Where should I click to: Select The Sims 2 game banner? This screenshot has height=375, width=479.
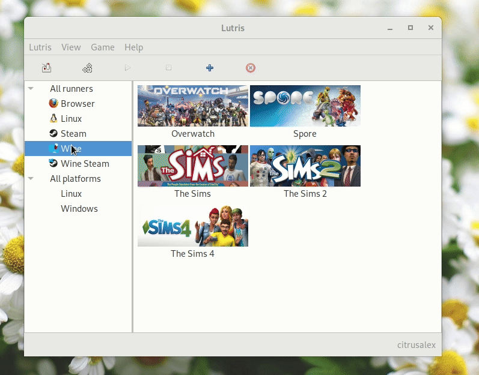pos(305,166)
